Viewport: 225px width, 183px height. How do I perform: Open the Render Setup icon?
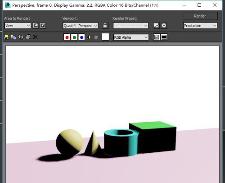coord(157,26)
